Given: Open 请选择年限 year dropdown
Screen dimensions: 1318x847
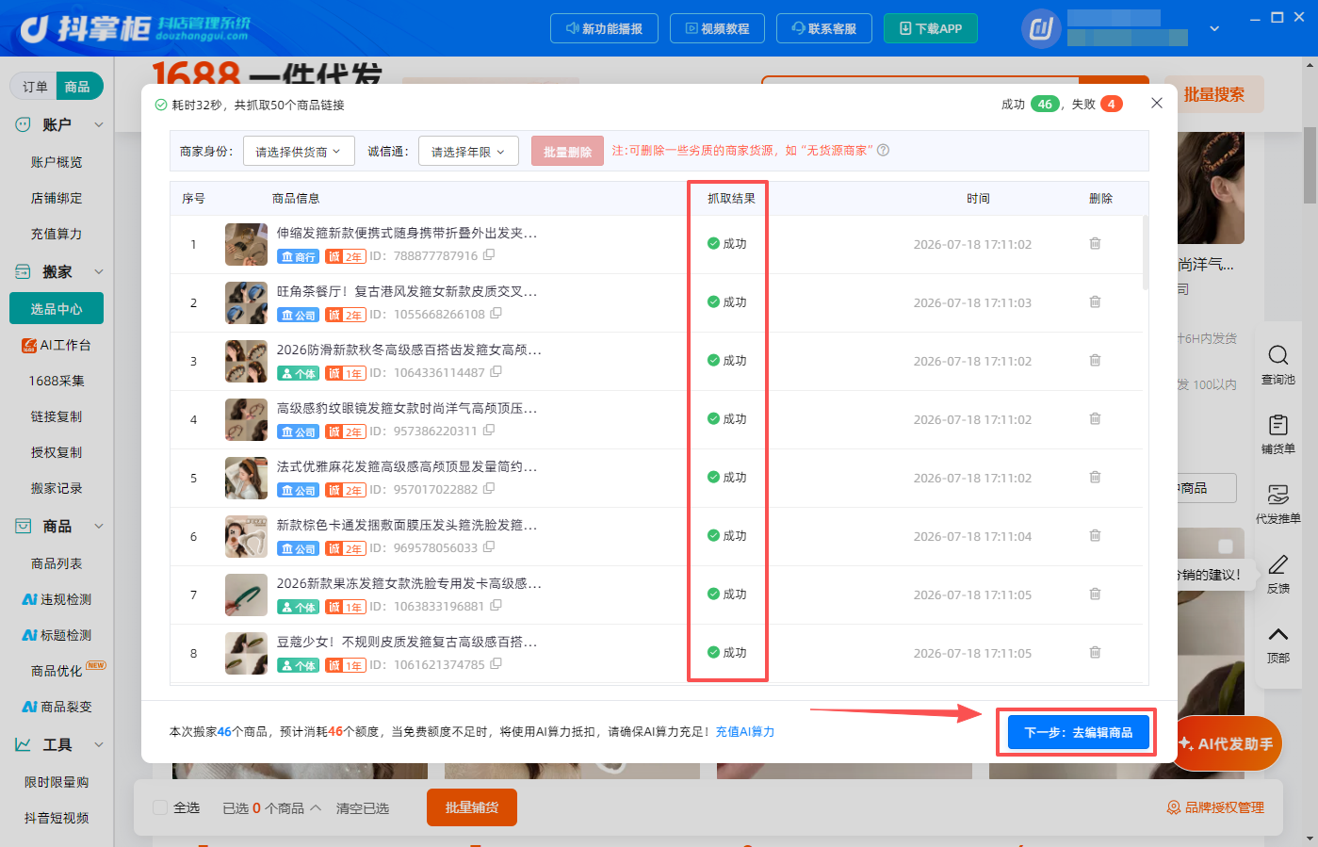Looking at the screenshot, I should click(468, 151).
